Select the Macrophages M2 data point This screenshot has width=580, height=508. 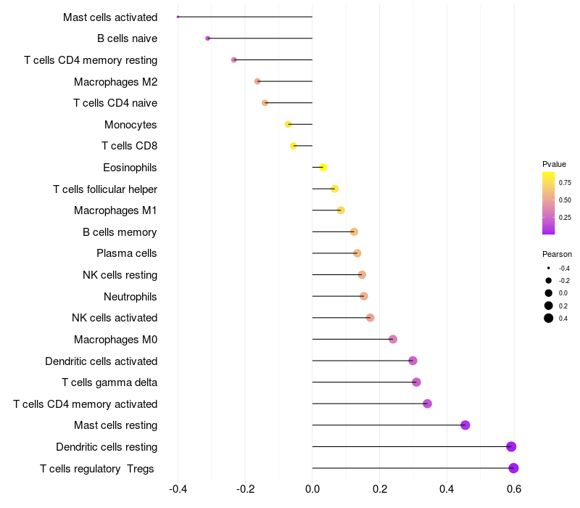point(257,81)
